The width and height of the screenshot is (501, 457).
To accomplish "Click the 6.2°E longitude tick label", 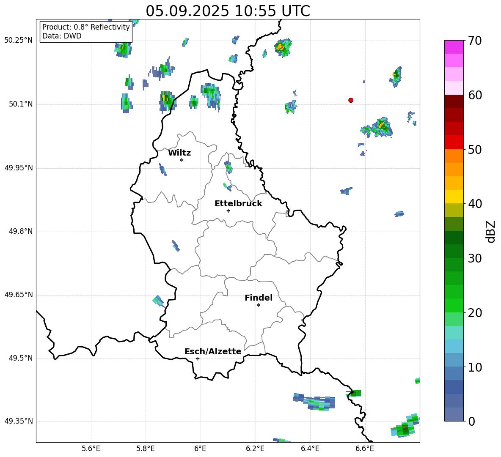I will (x=255, y=449).
